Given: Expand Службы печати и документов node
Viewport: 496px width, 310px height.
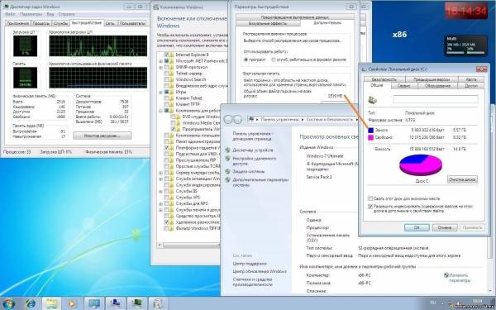Looking at the screenshot, I should (160, 210).
